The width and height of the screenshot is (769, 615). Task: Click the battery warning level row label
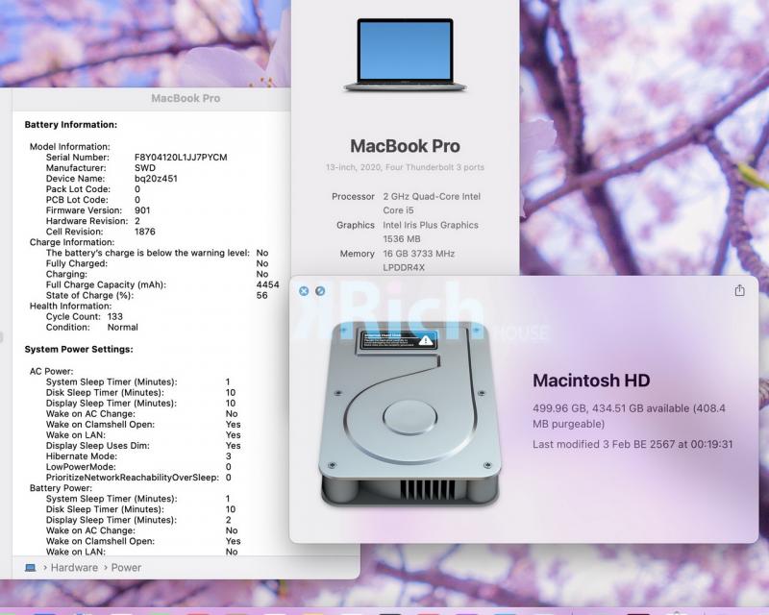(148, 253)
